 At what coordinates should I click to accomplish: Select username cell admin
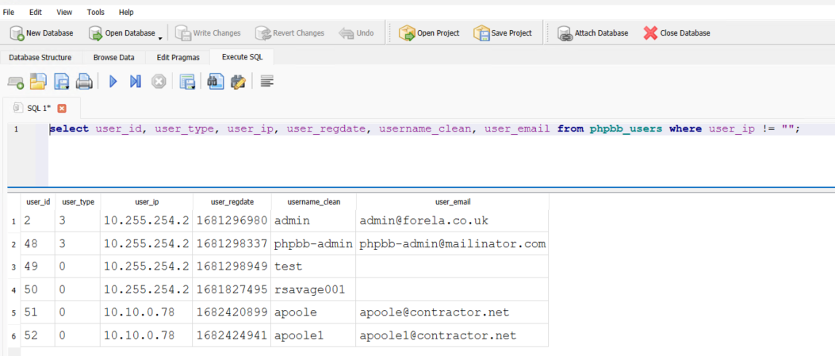tap(314, 220)
